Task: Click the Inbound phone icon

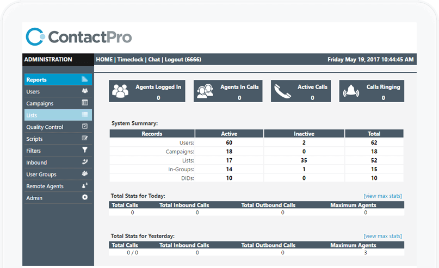Action: 84,161
